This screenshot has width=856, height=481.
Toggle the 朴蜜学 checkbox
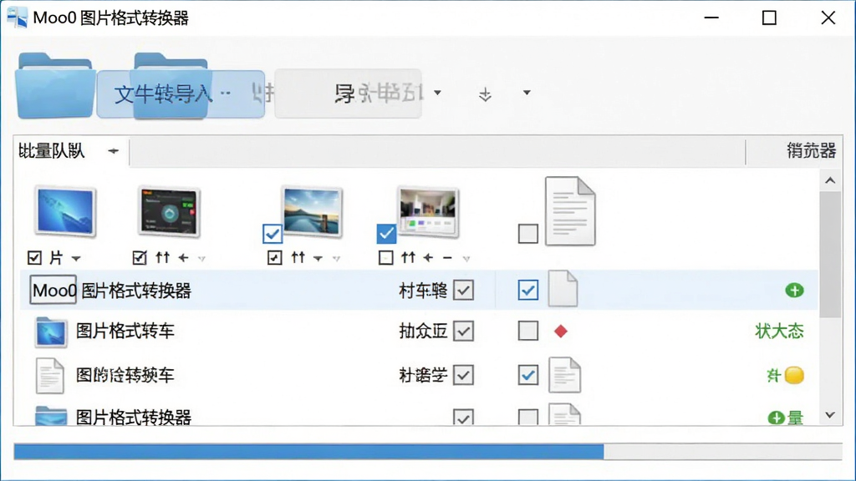click(463, 375)
